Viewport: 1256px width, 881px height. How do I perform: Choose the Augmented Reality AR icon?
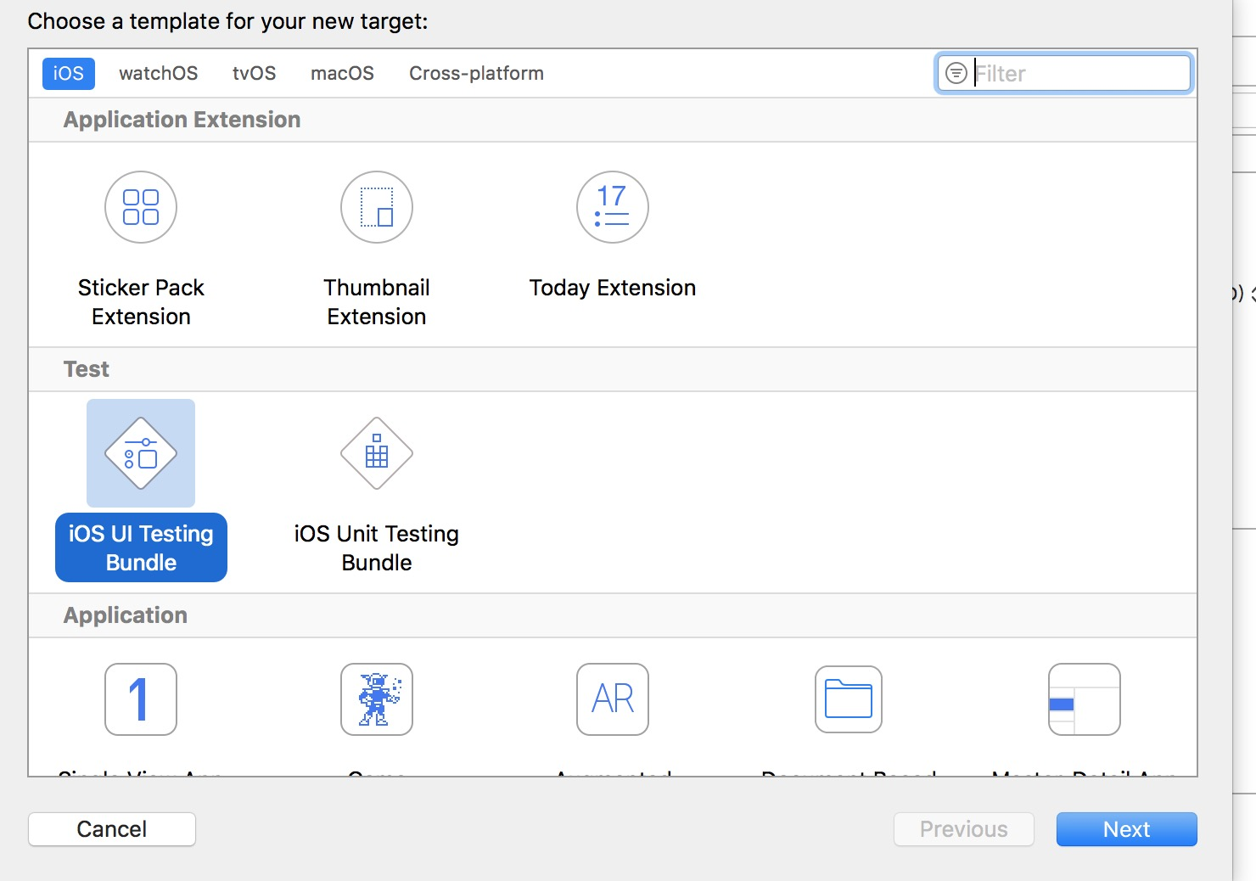(x=613, y=699)
